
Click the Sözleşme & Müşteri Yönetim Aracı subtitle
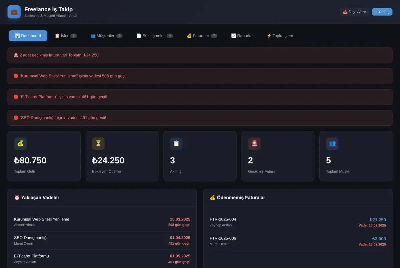[51, 16]
